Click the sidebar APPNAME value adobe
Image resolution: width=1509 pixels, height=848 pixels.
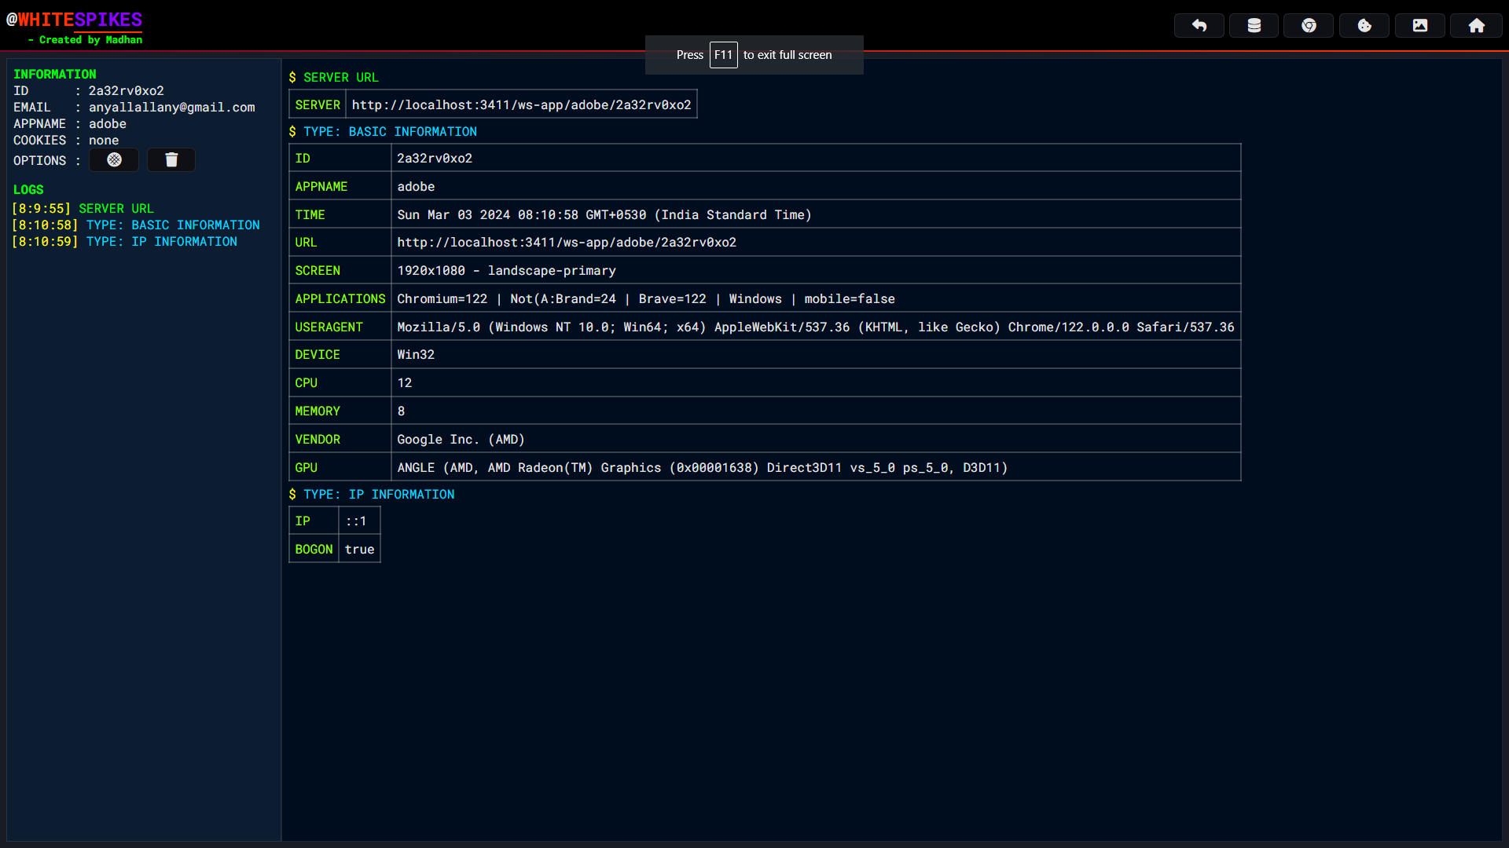pos(107,124)
